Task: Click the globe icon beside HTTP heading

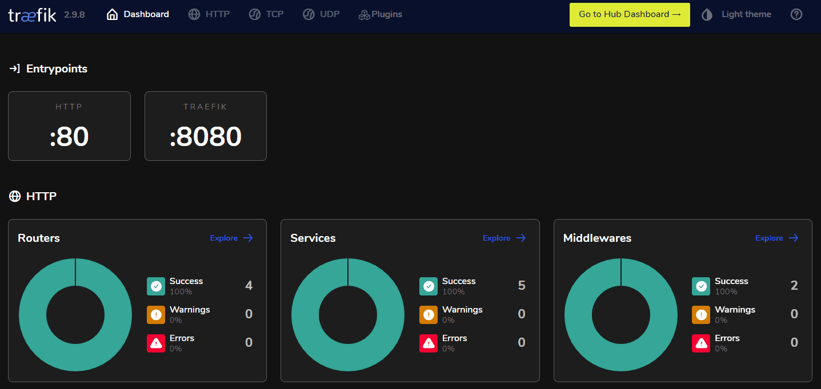Action: (15, 197)
